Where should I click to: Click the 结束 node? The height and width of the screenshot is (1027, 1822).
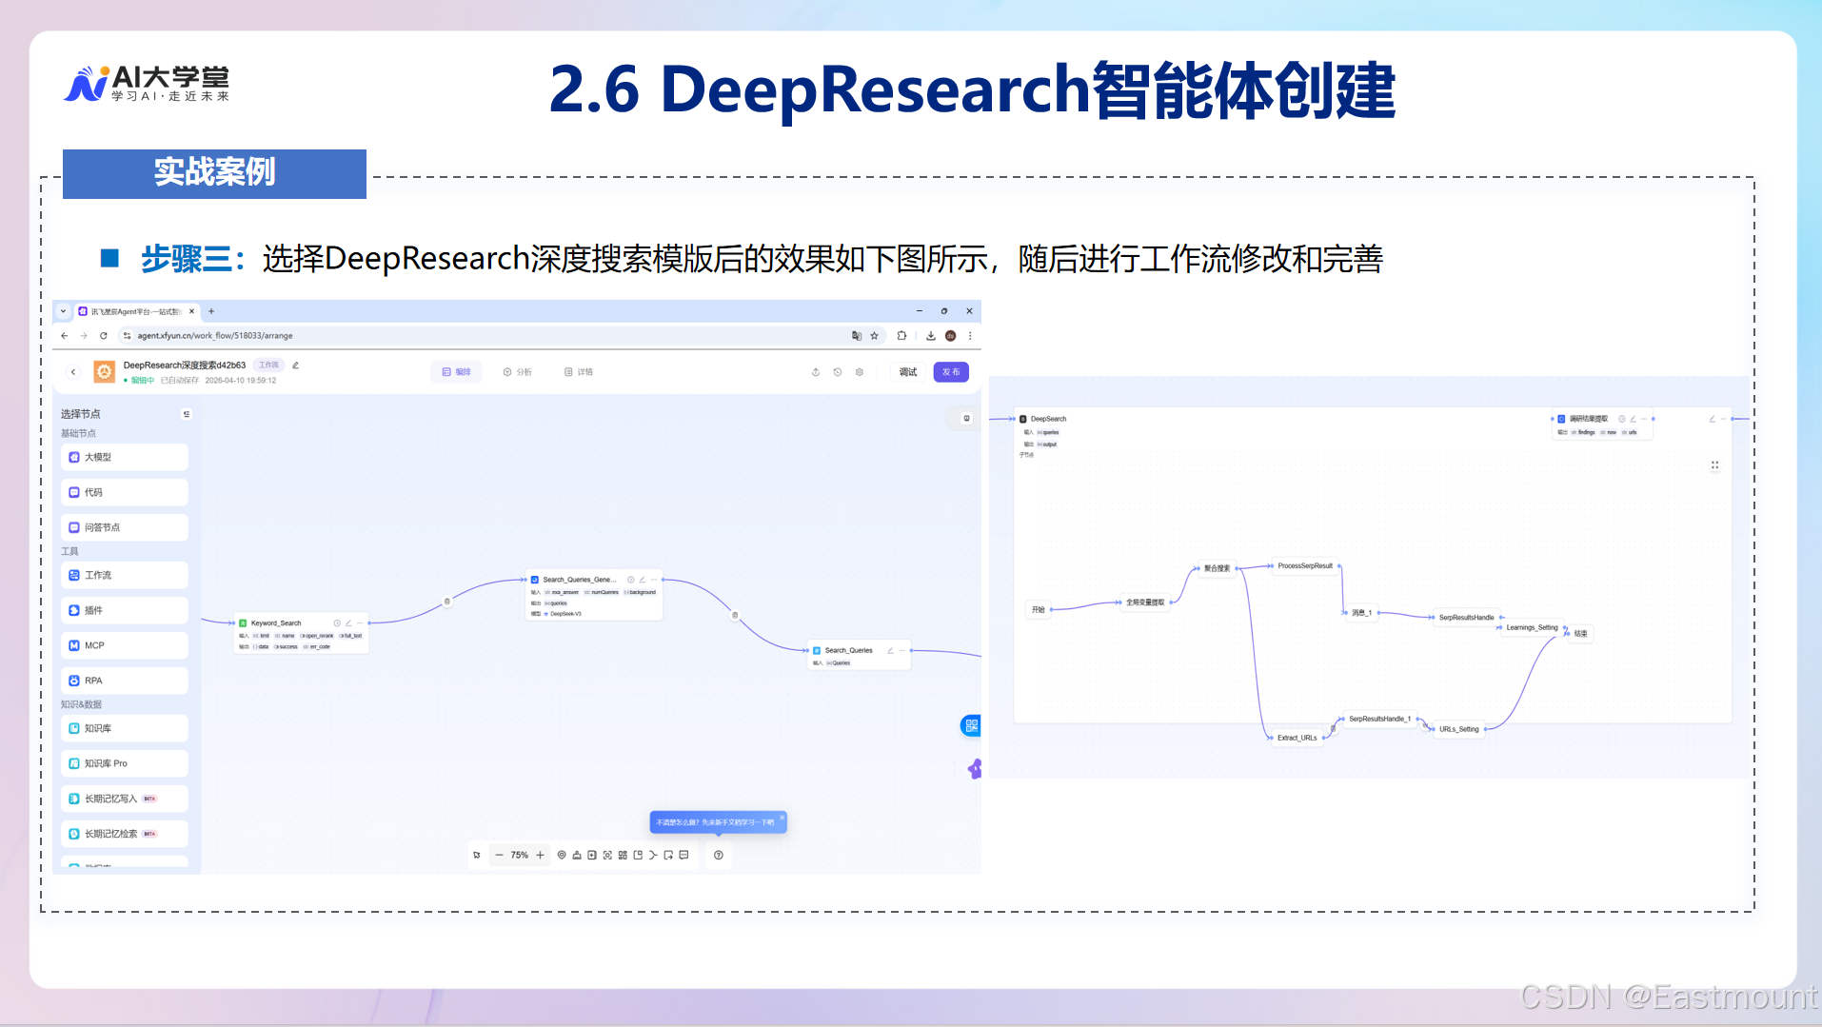(1580, 634)
